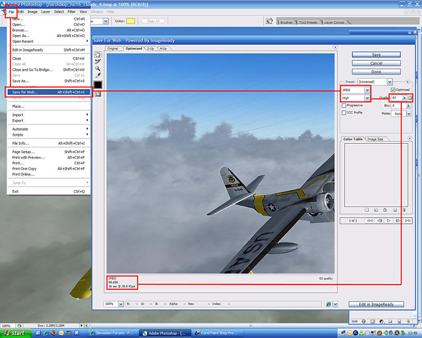Enable the ICC Profile checkbox
The width and height of the screenshot is (422, 338).
(344, 112)
